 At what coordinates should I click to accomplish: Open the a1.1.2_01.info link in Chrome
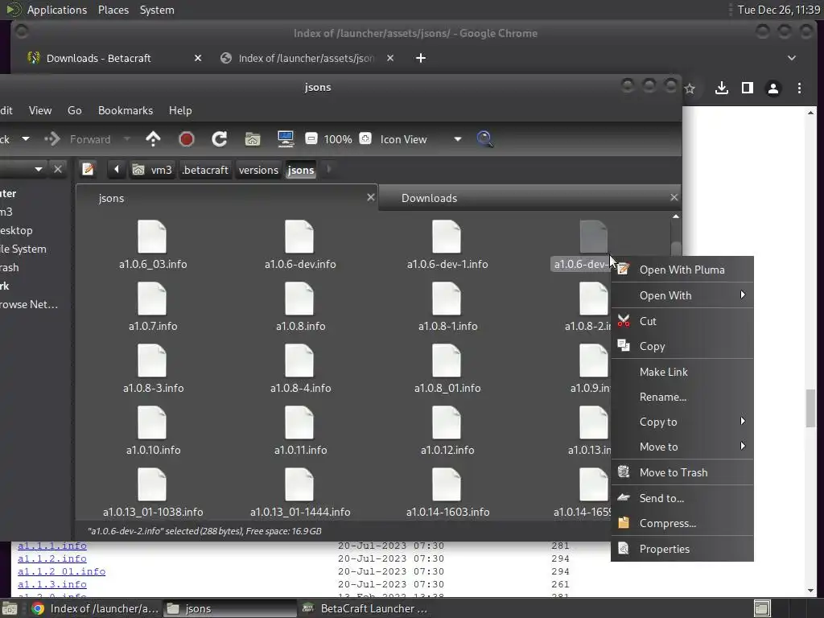(x=61, y=571)
